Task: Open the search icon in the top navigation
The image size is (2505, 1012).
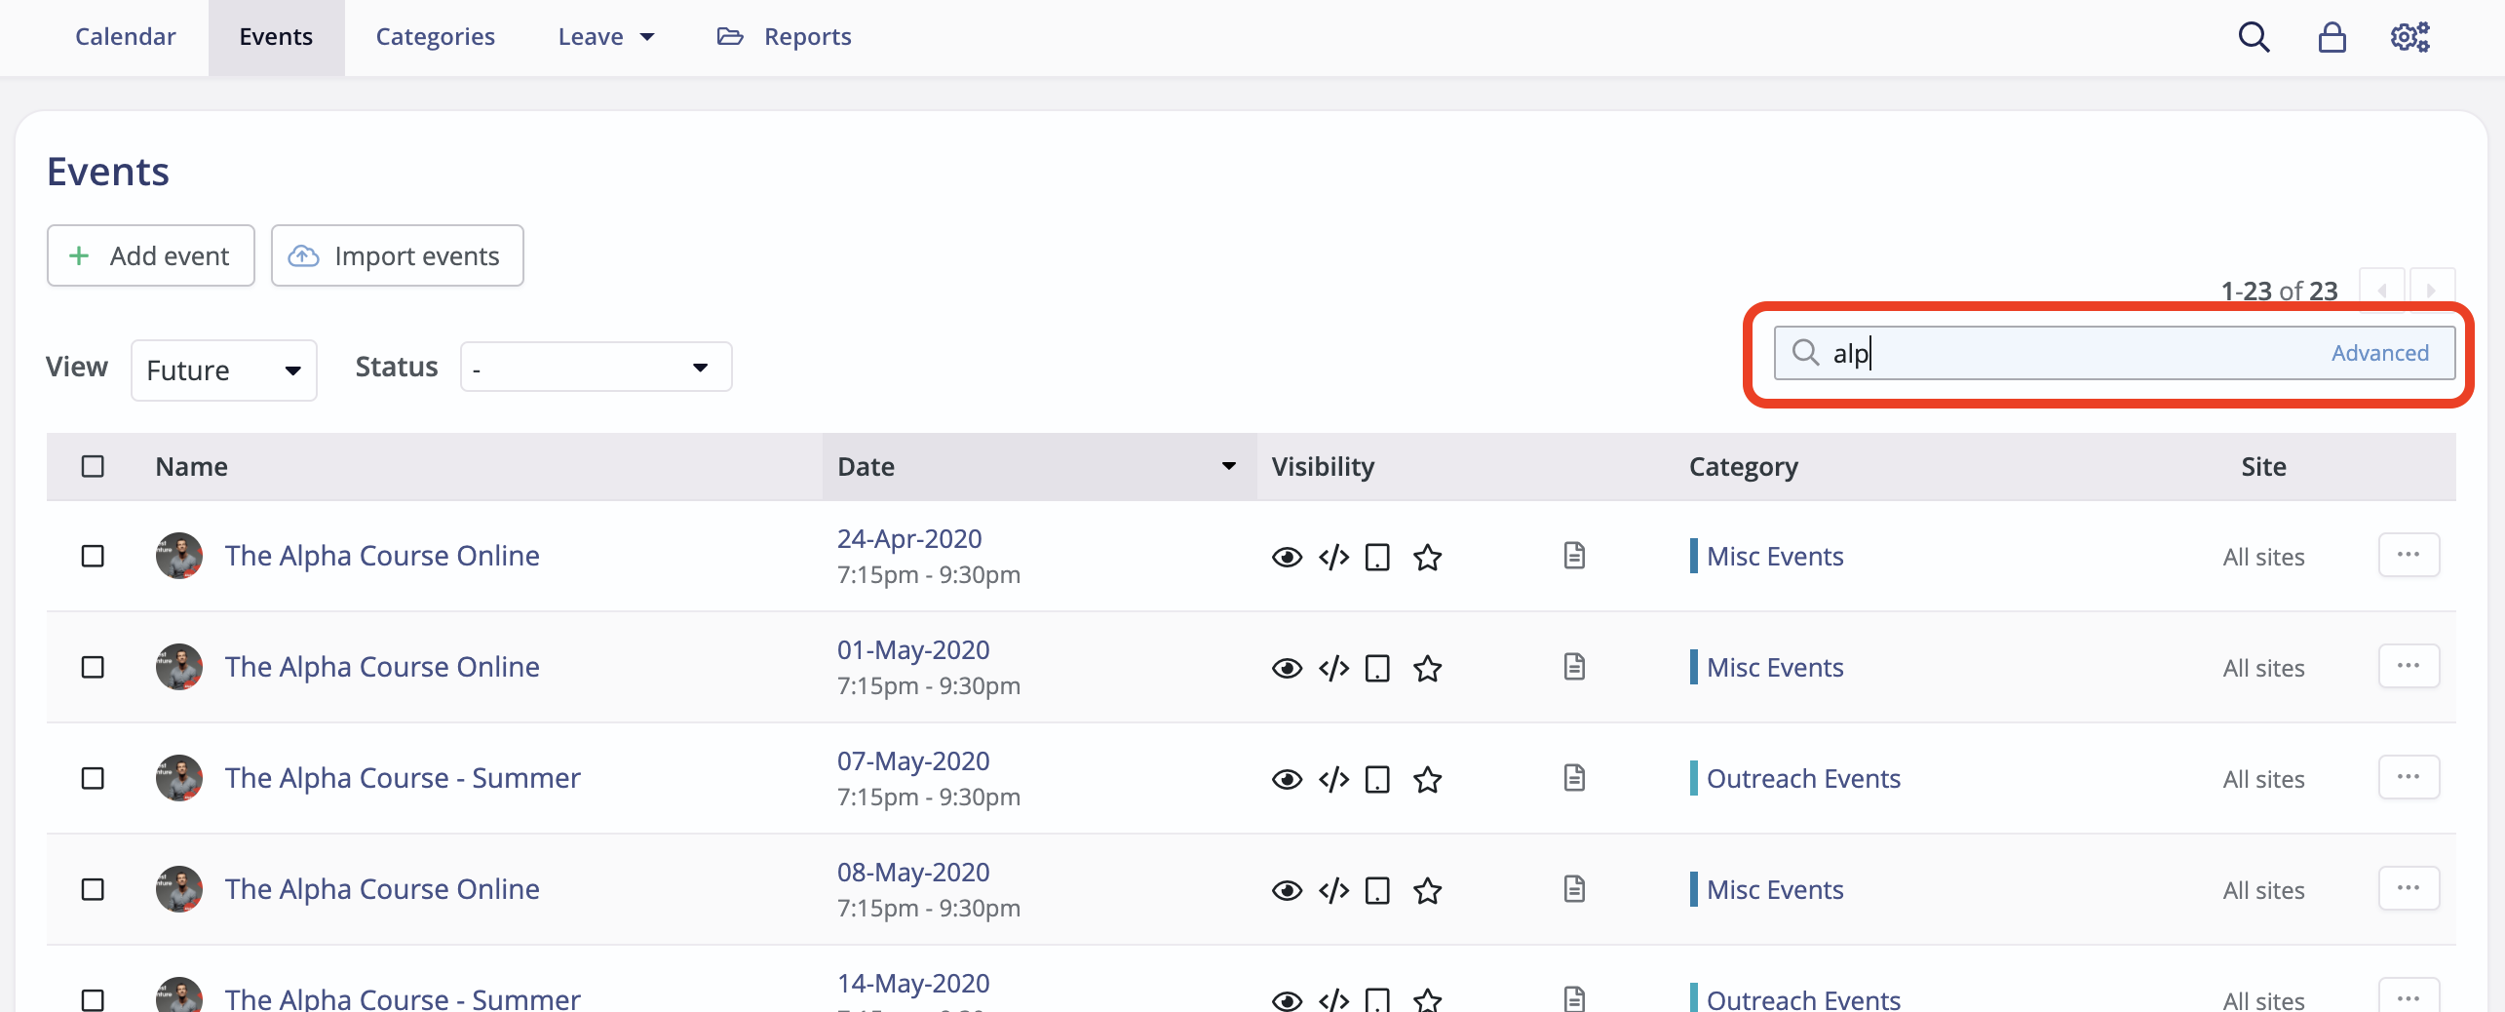Action: 2254,37
